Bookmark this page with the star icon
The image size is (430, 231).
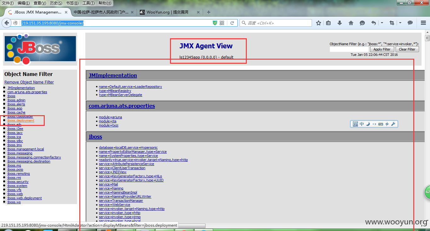(x=319, y=23)
